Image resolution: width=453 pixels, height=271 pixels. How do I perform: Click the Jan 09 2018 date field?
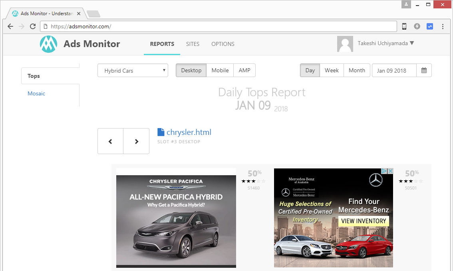click(394, 70)
